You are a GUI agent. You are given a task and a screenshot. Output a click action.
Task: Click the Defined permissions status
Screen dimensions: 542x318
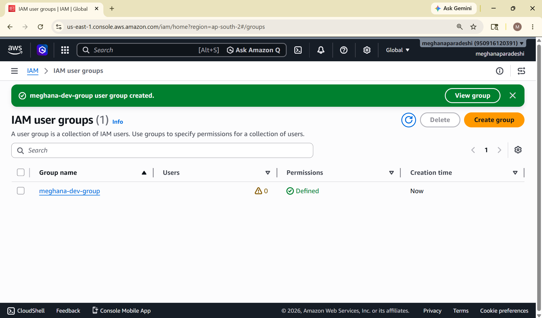pyautogui.click(x=302, y=191)
